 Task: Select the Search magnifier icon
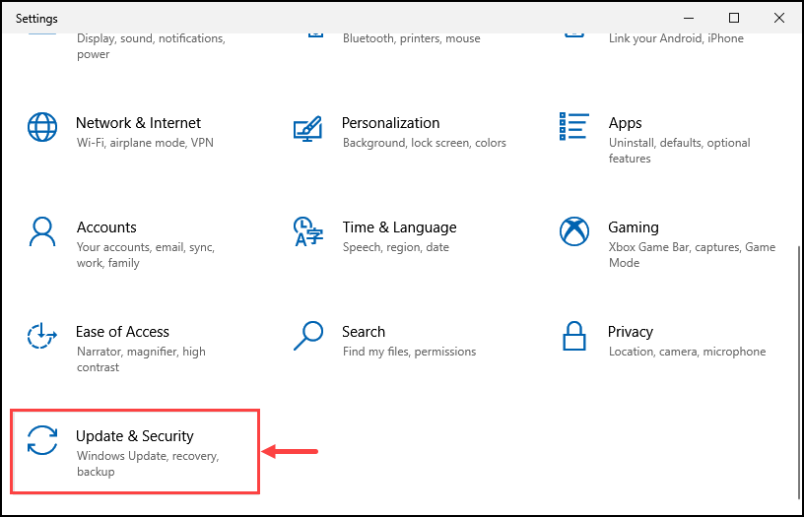coord(308,336)
